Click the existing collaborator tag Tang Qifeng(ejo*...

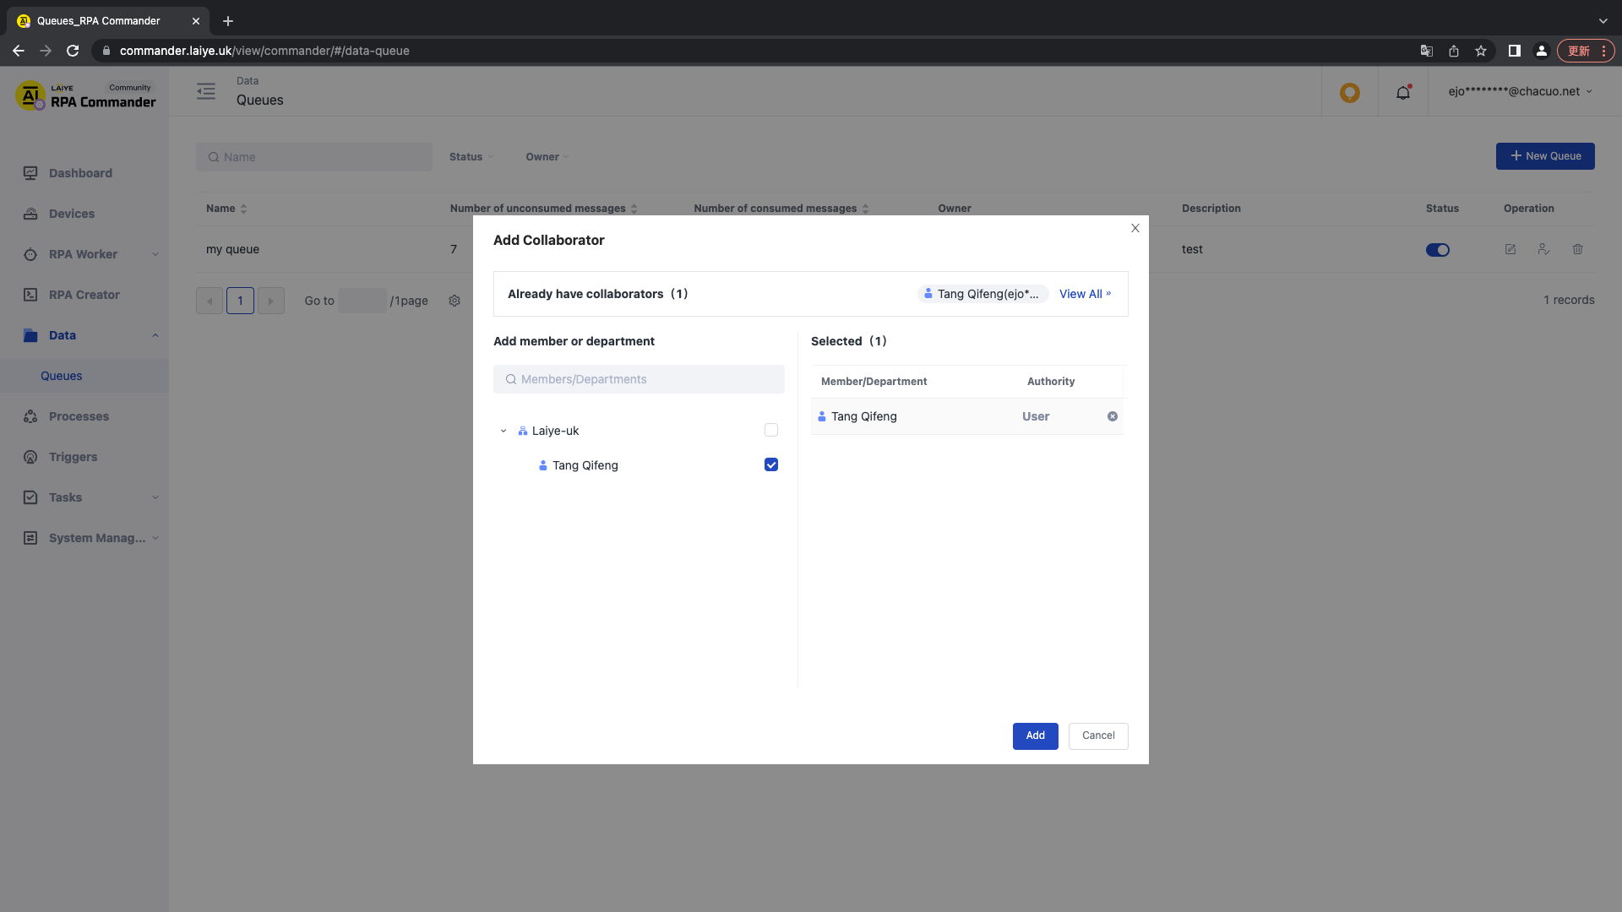pyautogui.click(x=982, y=294)
